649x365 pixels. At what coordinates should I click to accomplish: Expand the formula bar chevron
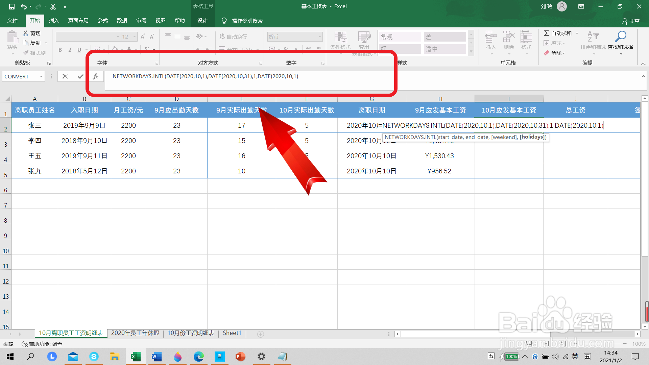click(x=643, y=76)
